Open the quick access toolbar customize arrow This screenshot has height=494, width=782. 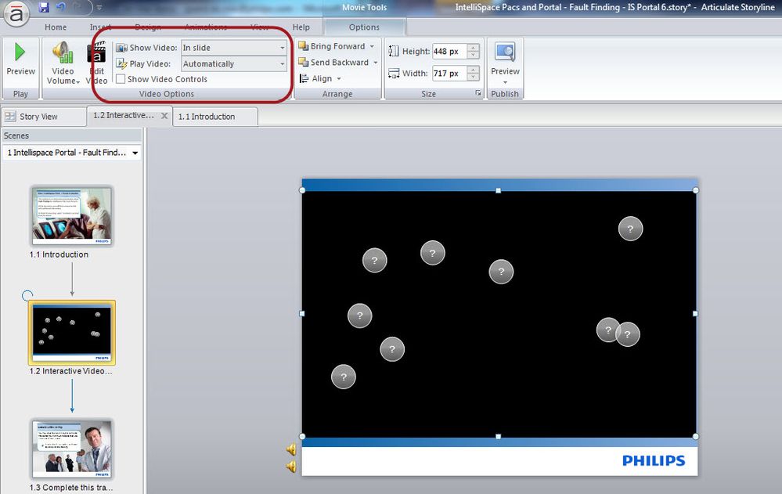(x=99, y=8)
